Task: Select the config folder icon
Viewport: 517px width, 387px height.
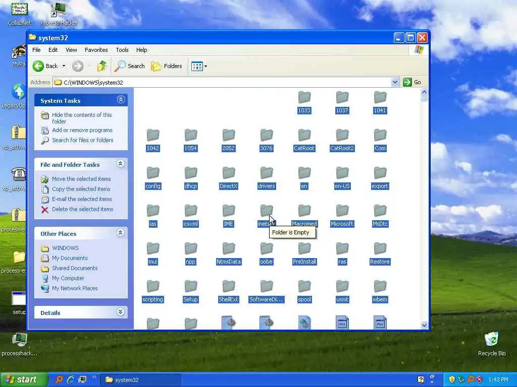Action: point(152,173)
